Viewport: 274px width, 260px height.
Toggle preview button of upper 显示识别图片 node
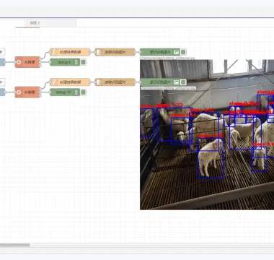[x=183, y=52]
